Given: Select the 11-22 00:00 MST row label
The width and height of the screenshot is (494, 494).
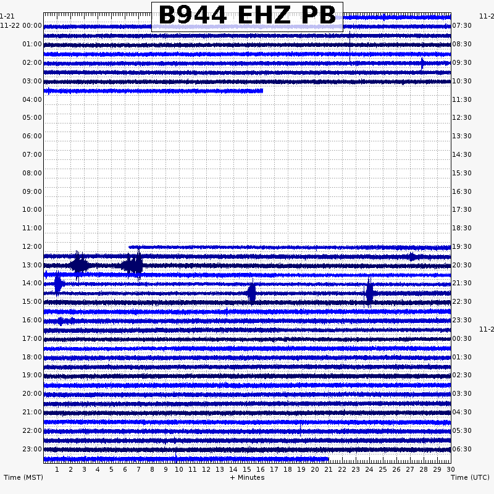Looking at the screenshot, I should click(x=21, y=25).
